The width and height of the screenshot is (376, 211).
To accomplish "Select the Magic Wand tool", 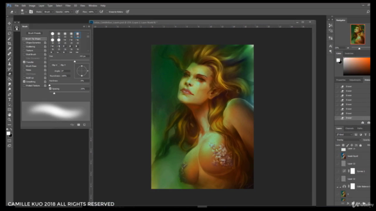I will tap(9, 38).
